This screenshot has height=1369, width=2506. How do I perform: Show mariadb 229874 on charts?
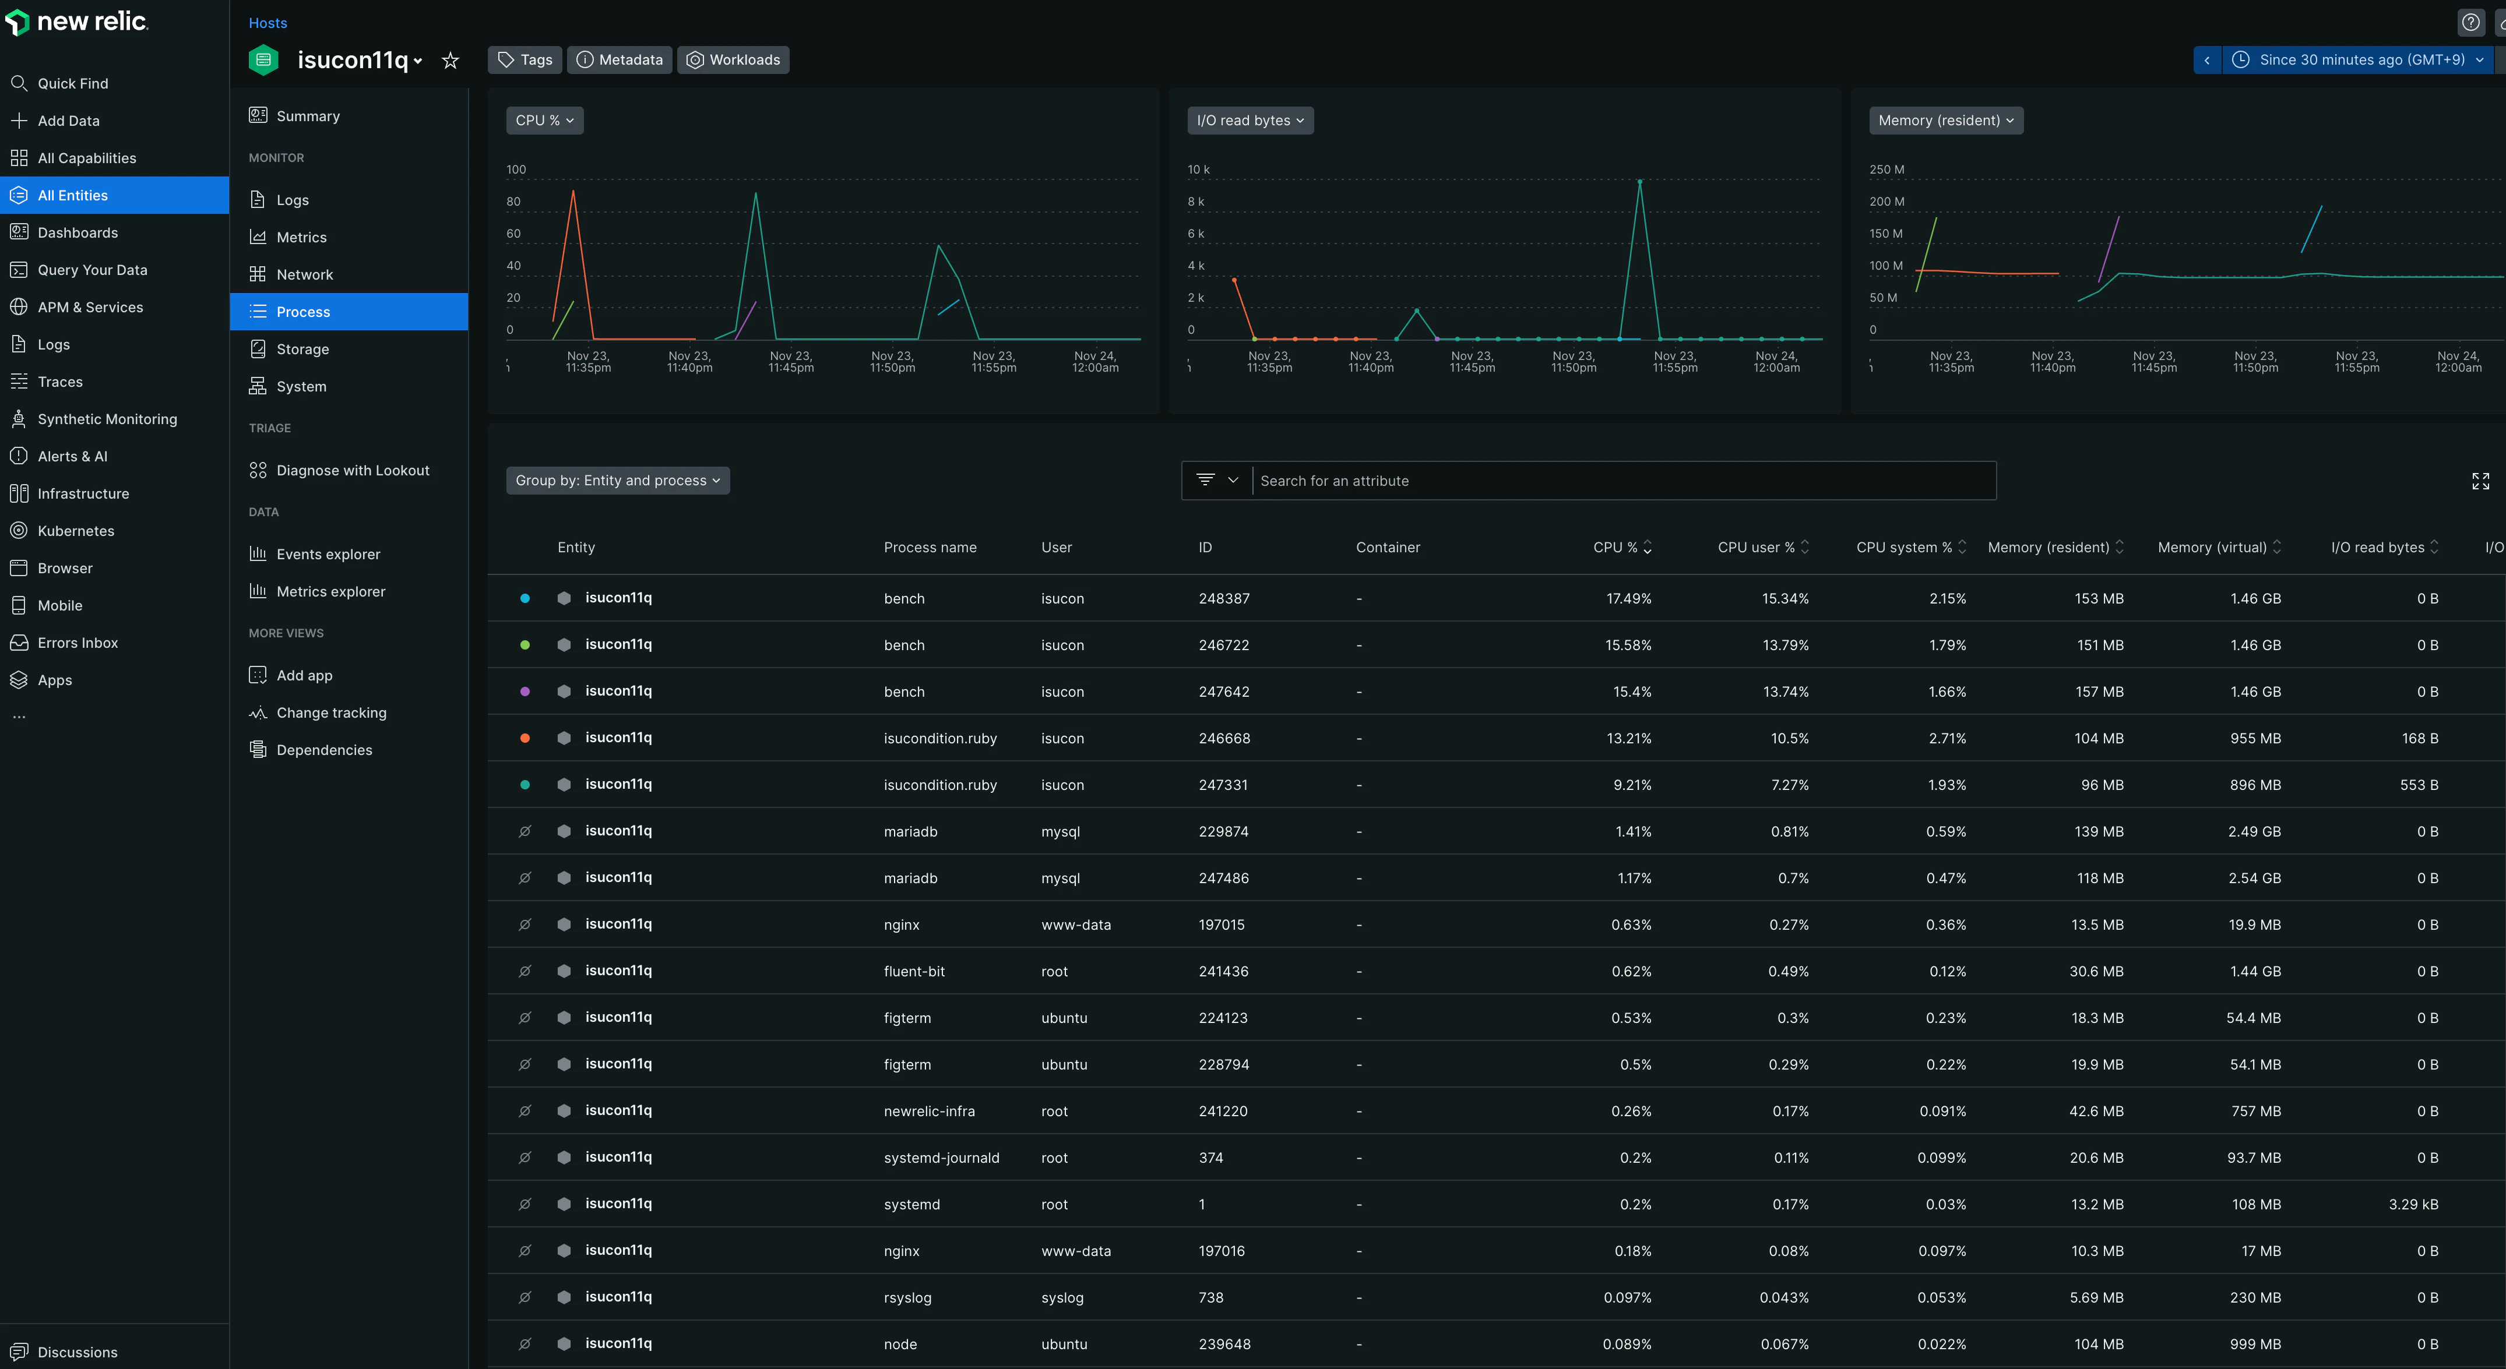pyautogui.click(x=525, y=831)
